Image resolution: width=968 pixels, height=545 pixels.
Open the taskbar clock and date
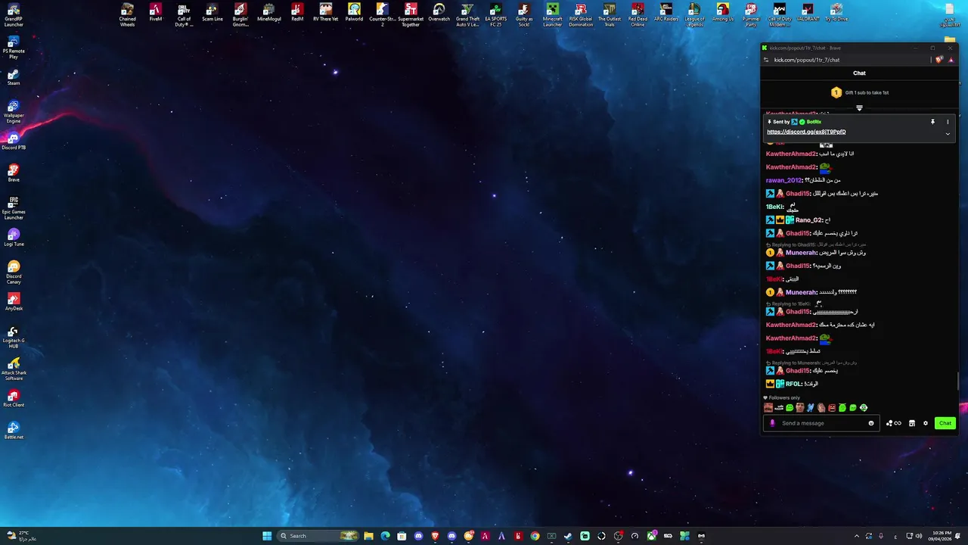point(942,536)
